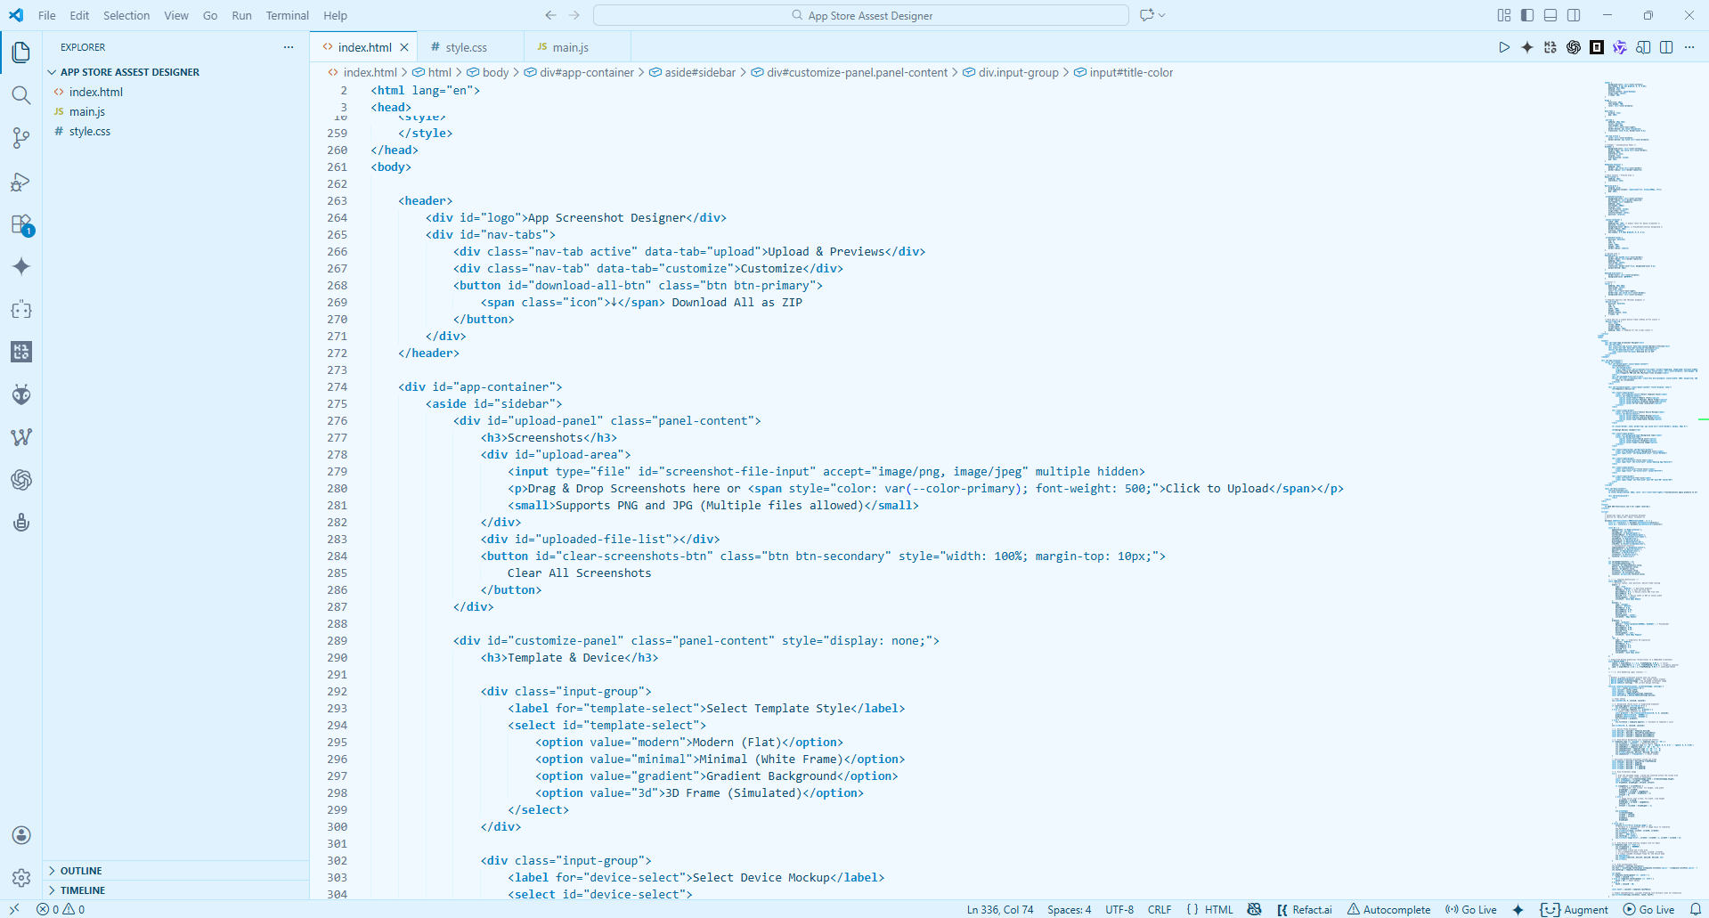The height and width of the screenshot is (918, 1709).
Task: Open main.js in the Explorer tree
Action: (87, 111)
